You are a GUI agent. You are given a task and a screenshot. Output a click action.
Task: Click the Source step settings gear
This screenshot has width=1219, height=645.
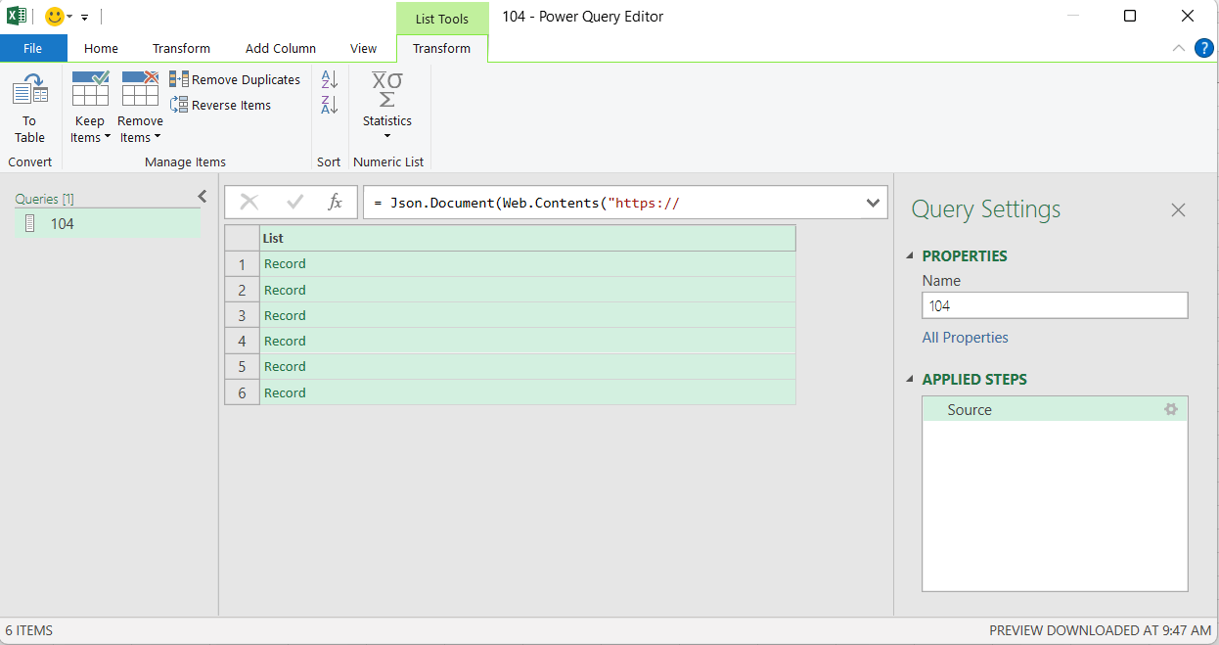pos(1171,409)
